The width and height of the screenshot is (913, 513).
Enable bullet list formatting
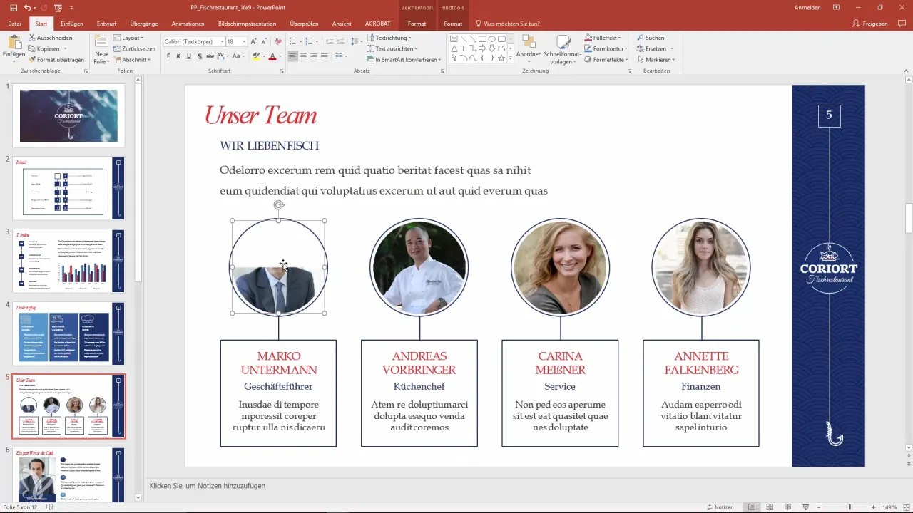292,41
